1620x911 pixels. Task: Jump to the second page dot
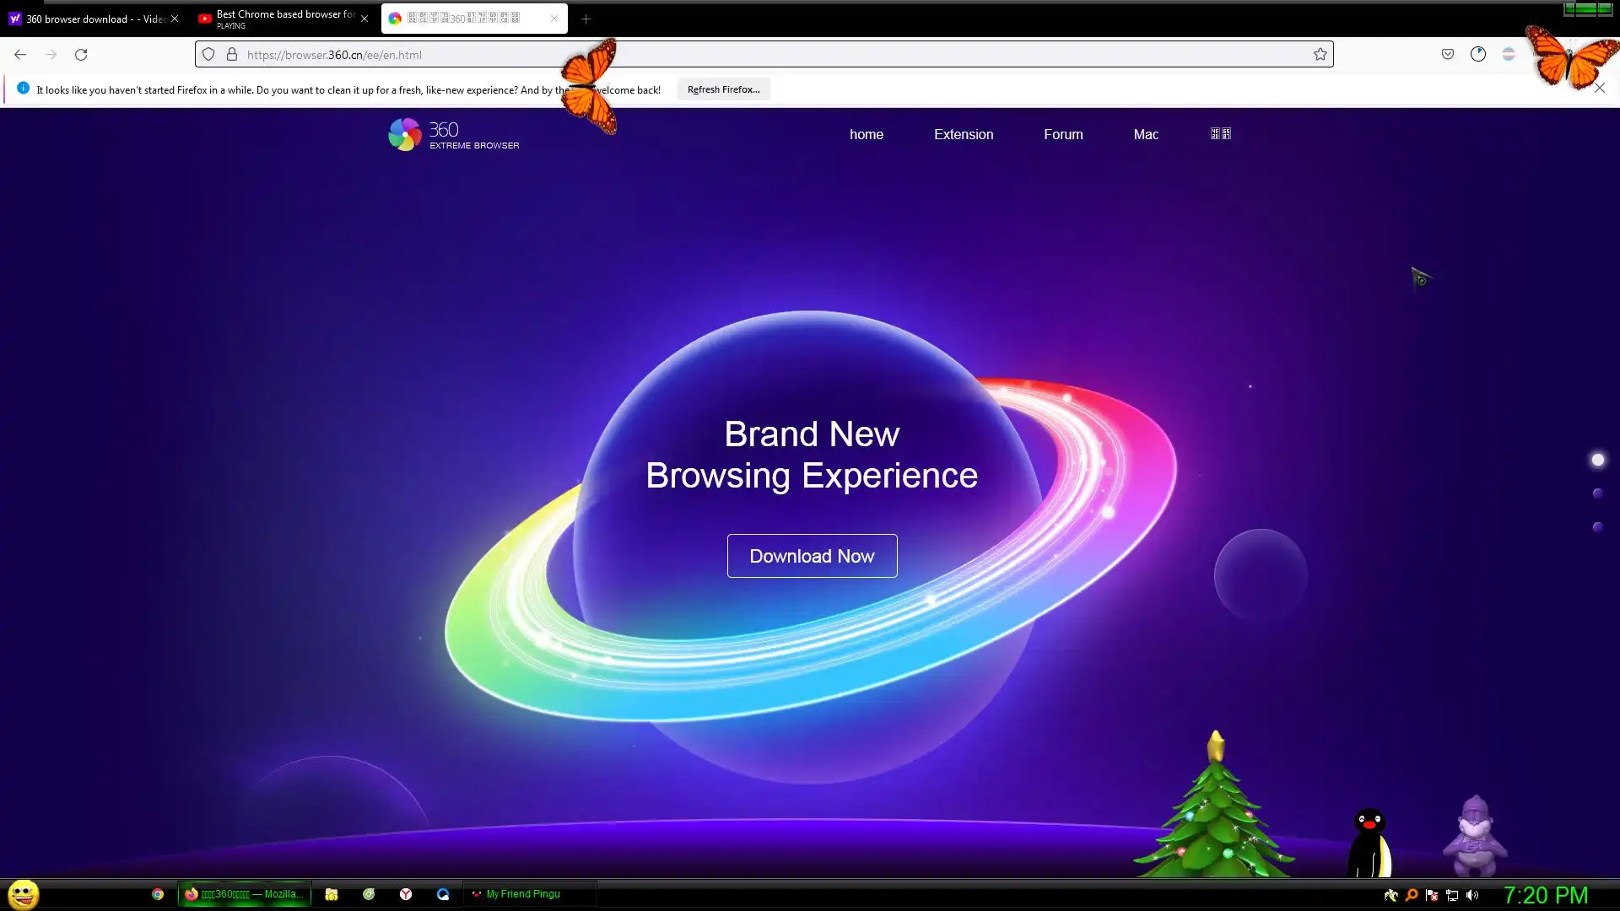(x=1597, y=493)
